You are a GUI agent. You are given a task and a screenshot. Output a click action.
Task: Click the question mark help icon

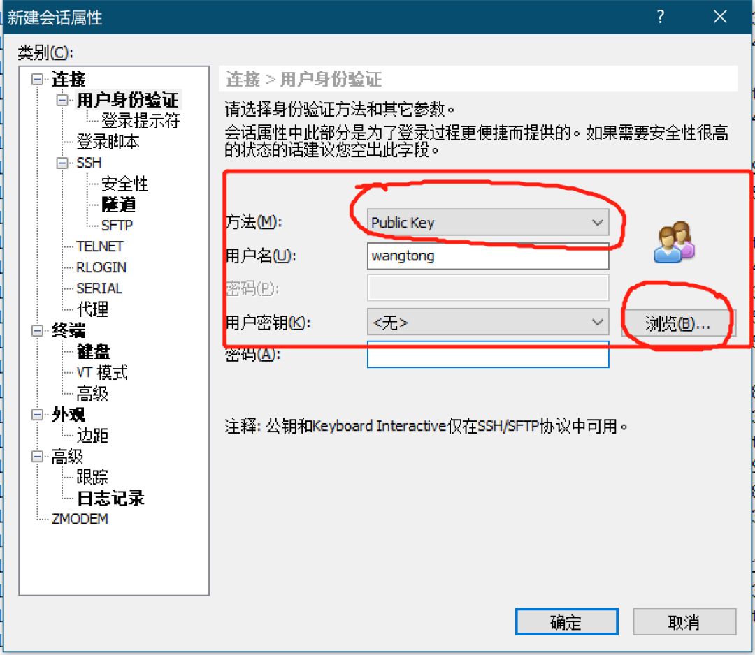coord(661,17)
